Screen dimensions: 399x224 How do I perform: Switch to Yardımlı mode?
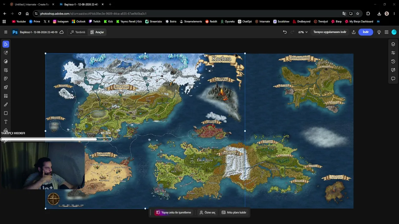tap(78, 32)
